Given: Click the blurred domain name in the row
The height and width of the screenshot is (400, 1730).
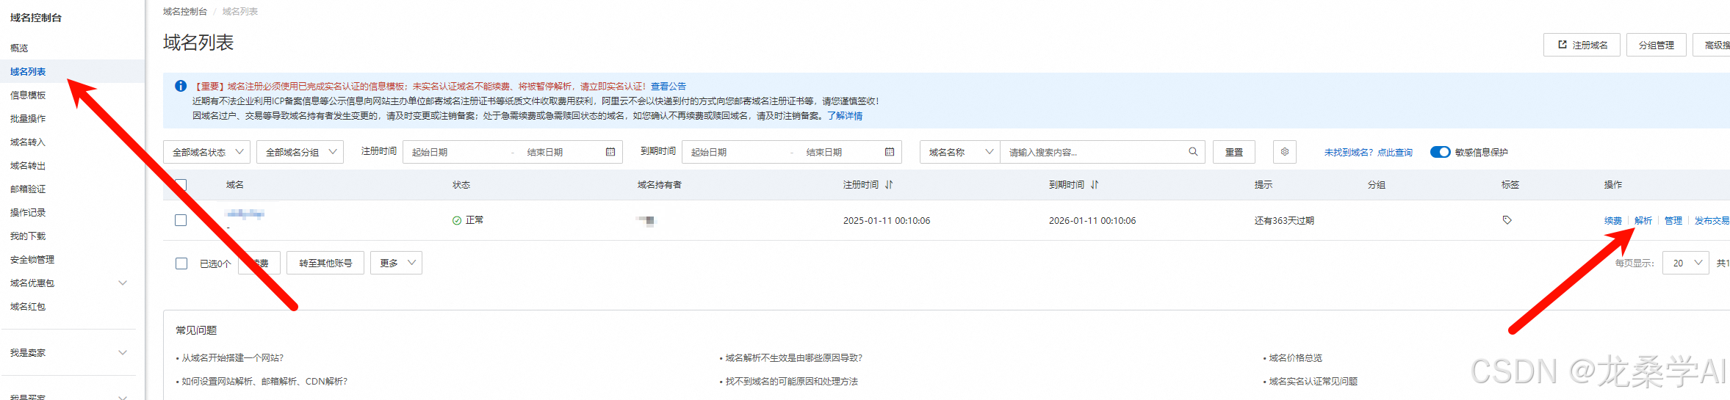Looking at the screenshot, I should pos(245,214).
